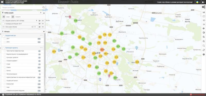206x96 pixels.
Task: Remove the Біла карта Ukraine layer
Action: (43, 27)
